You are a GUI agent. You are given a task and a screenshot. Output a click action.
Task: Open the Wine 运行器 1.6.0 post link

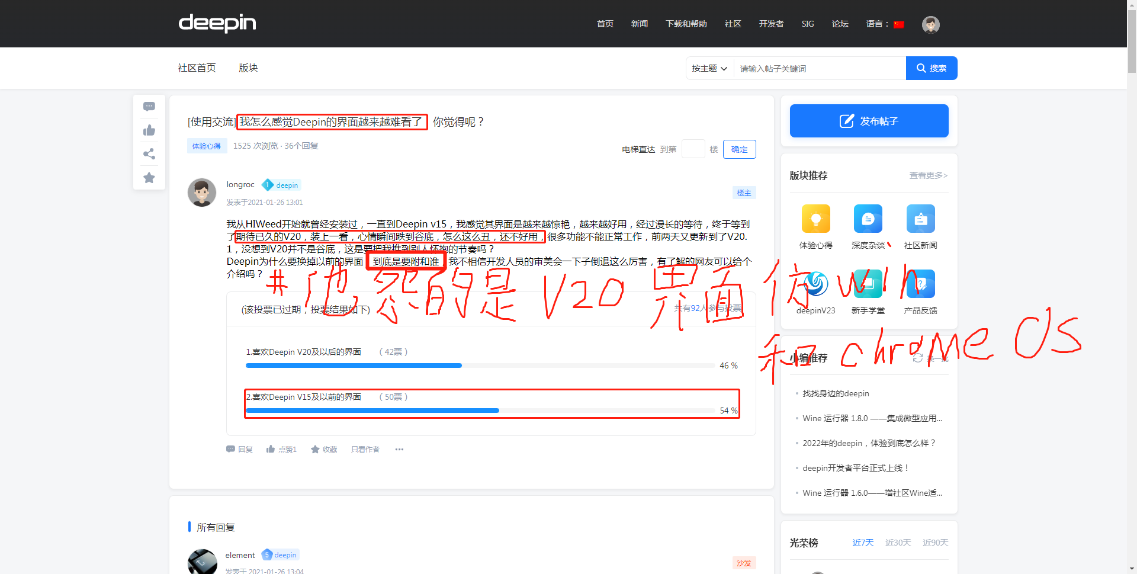click(x=872, y=493)
